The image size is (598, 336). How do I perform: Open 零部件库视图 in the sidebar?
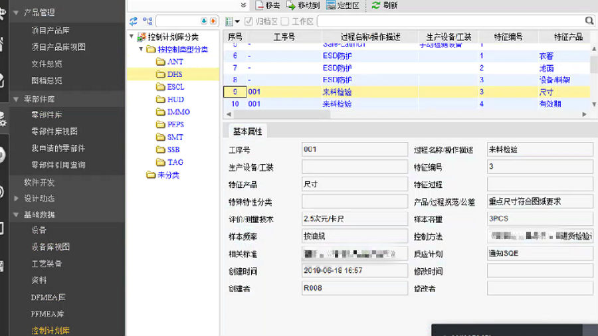point(54,131)
